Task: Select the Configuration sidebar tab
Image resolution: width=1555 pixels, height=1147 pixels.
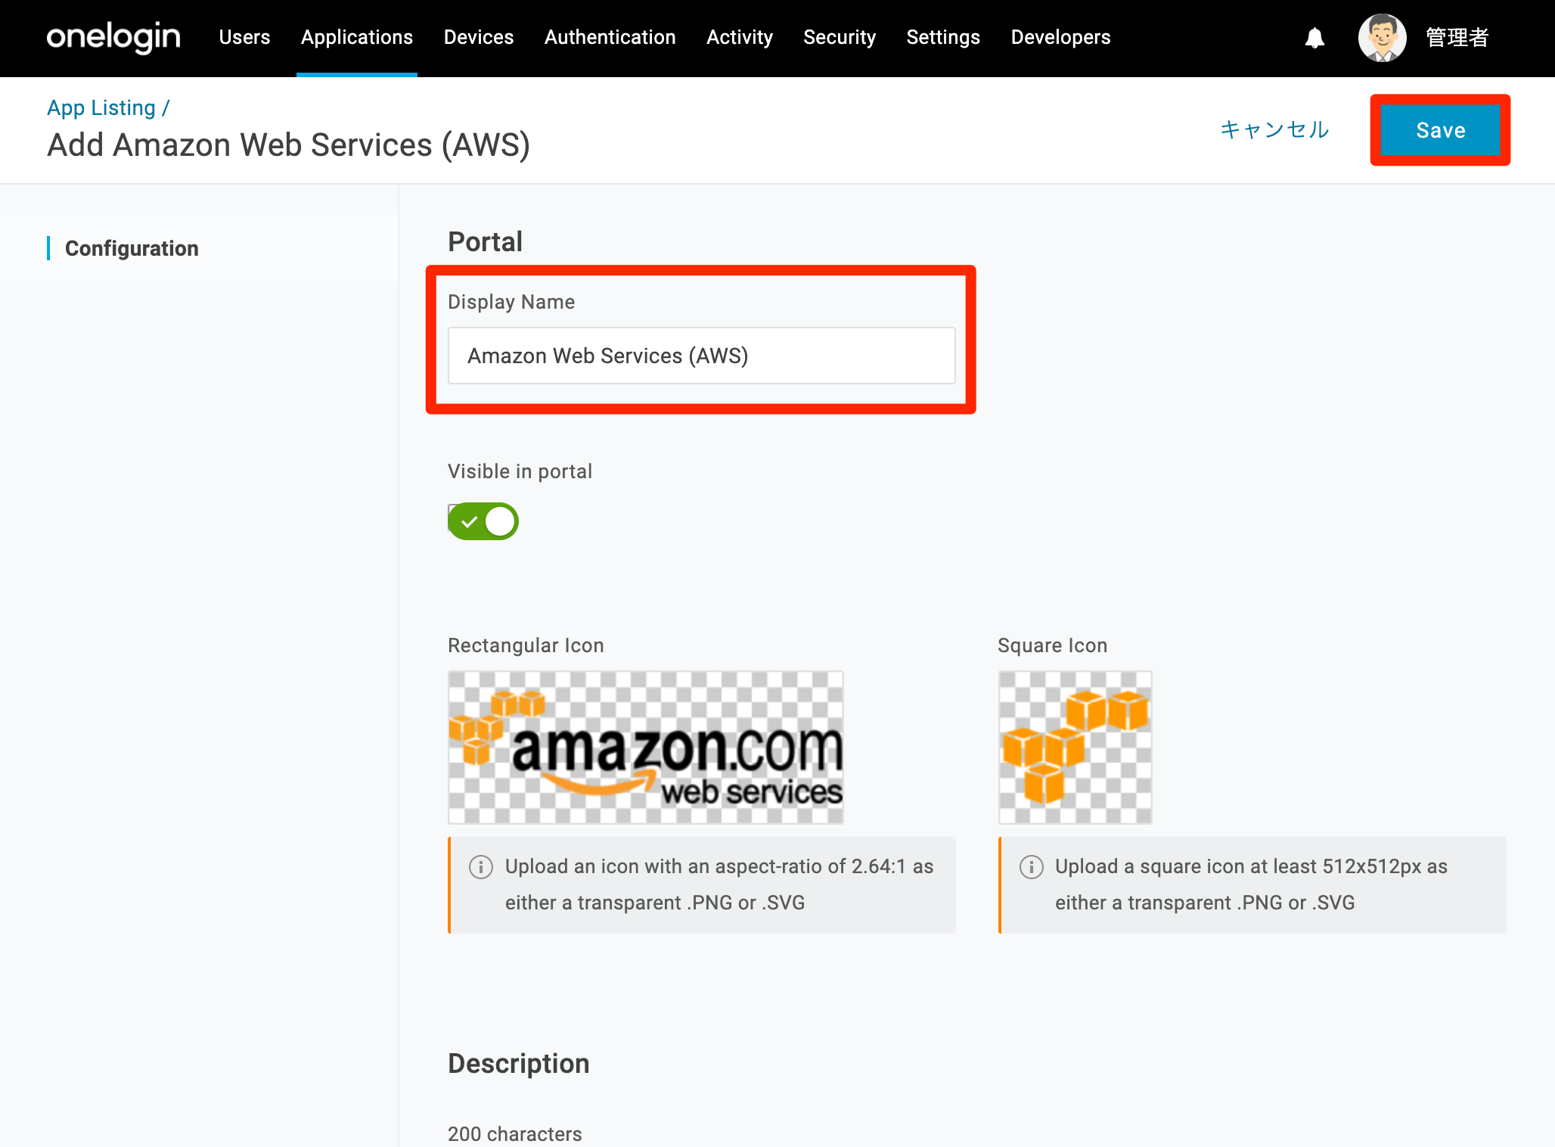Action: [132, 248]
